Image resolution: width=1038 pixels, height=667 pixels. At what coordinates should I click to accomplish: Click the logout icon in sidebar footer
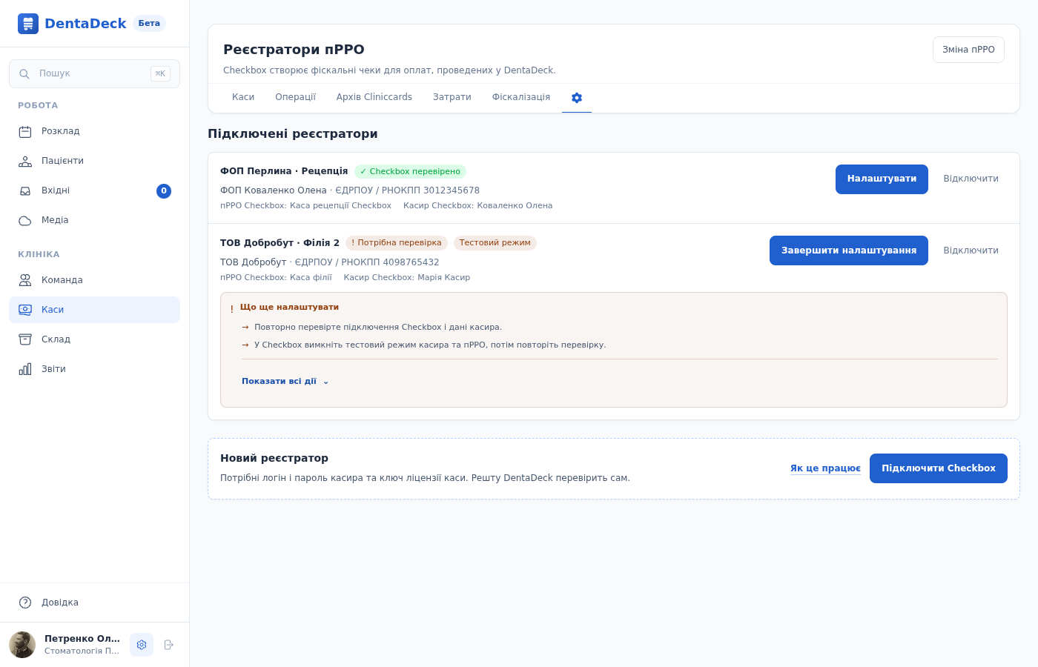pos(169,645)
